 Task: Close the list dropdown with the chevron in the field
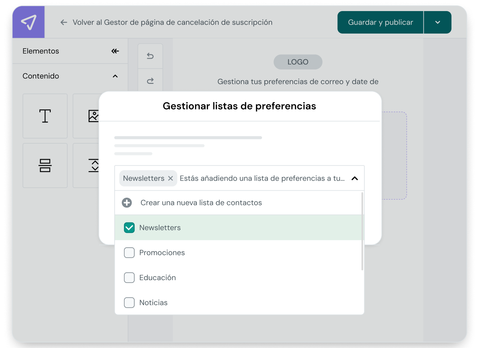[x=354, y=178]
